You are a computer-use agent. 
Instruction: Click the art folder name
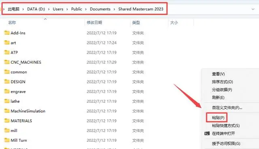click(13, 43)
